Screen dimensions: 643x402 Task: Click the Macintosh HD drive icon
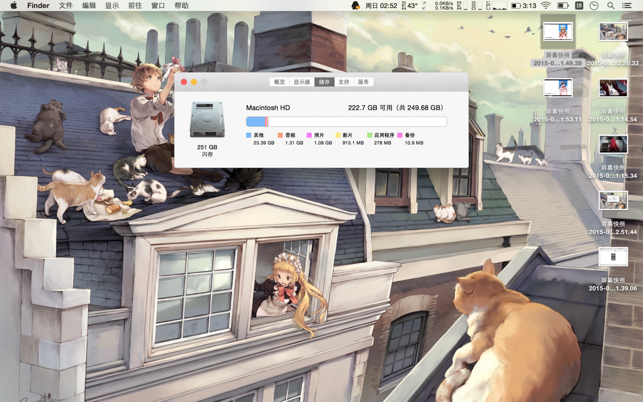tap(207, 120)
